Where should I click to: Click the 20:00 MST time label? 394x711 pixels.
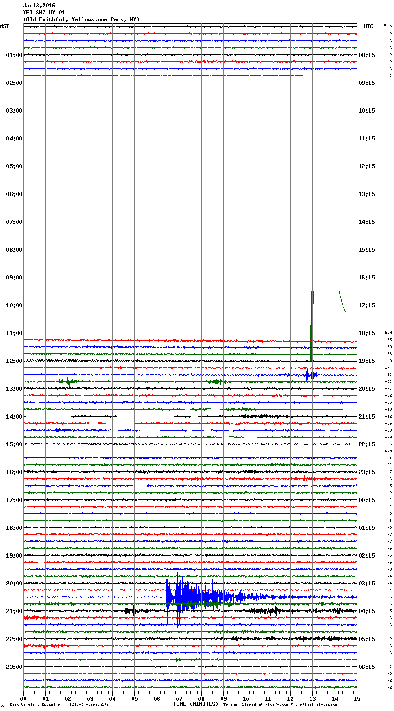pos(14,584)
